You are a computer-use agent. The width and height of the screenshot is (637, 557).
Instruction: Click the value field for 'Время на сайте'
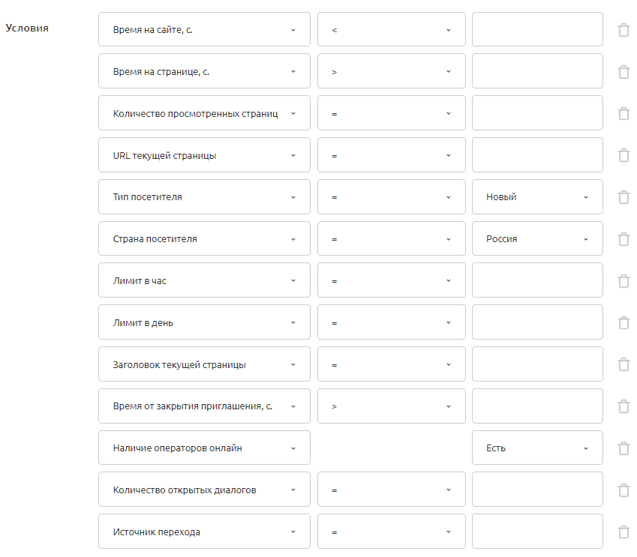(x=537, y=30)
